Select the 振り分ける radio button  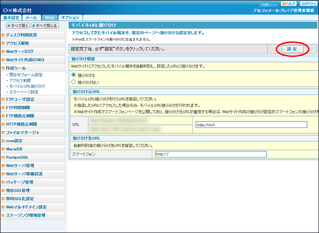[74, 75]
